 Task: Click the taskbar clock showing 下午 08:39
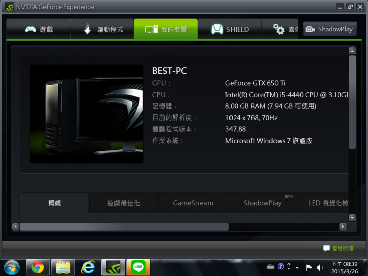(344, 267)
